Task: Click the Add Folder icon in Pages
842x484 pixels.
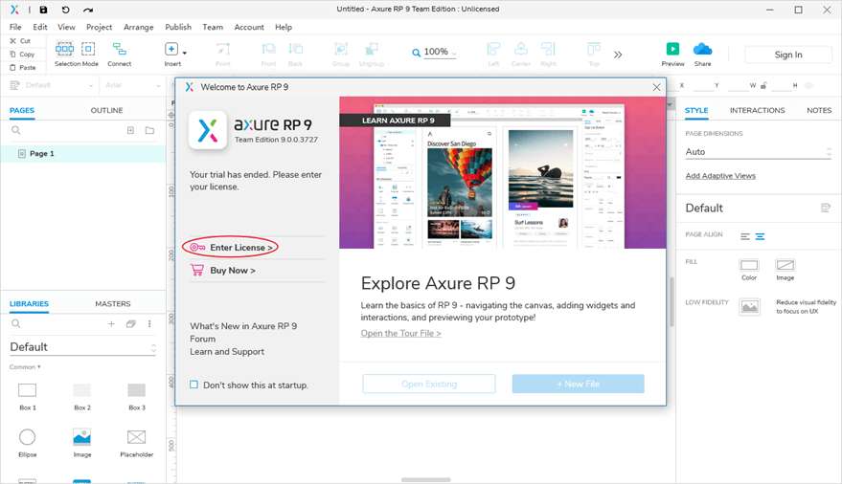Action: coord(149,130)
